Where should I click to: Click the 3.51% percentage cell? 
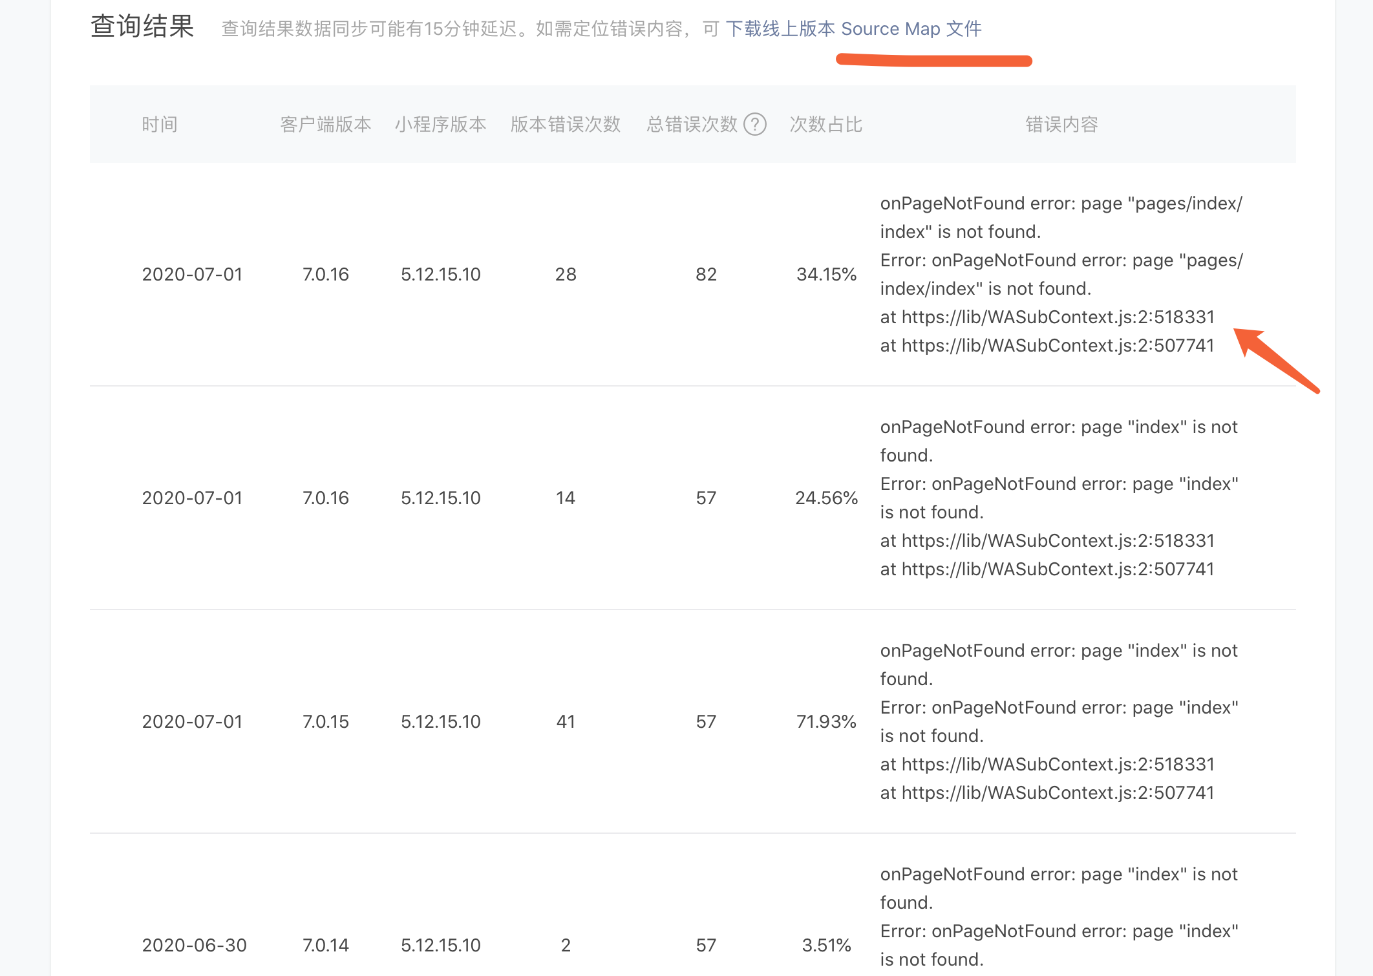coord(826,945)
